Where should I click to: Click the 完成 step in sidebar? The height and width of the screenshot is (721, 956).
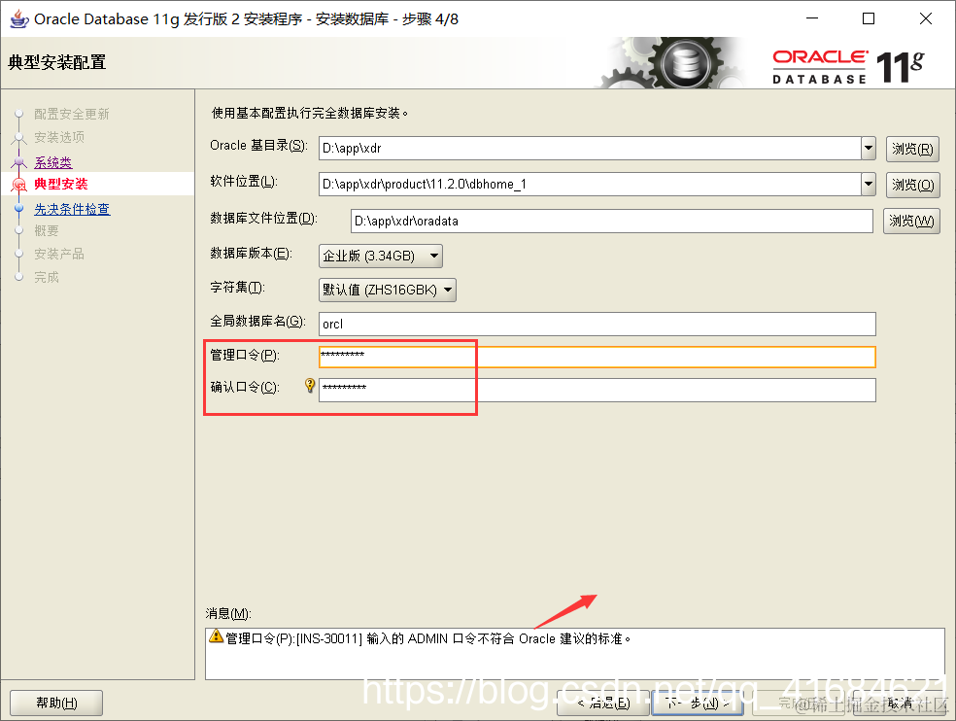click(47, 277)
